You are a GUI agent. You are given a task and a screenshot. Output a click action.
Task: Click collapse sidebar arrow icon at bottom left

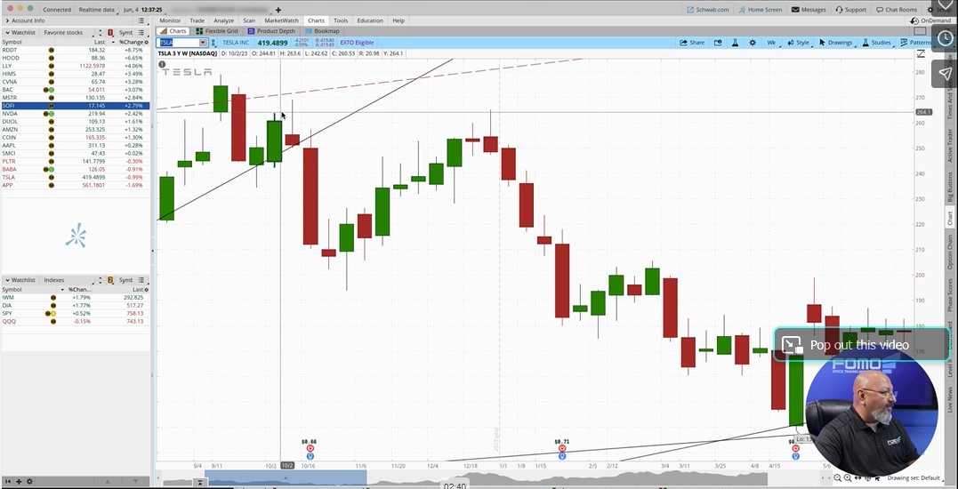[x=7, y=482]
